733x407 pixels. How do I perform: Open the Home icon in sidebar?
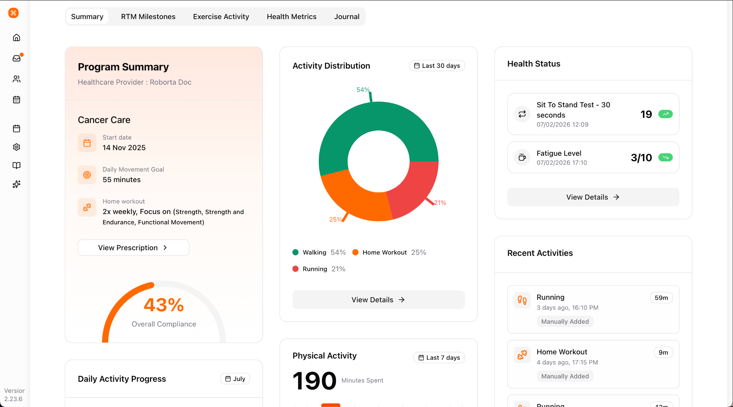coord(16,37)
